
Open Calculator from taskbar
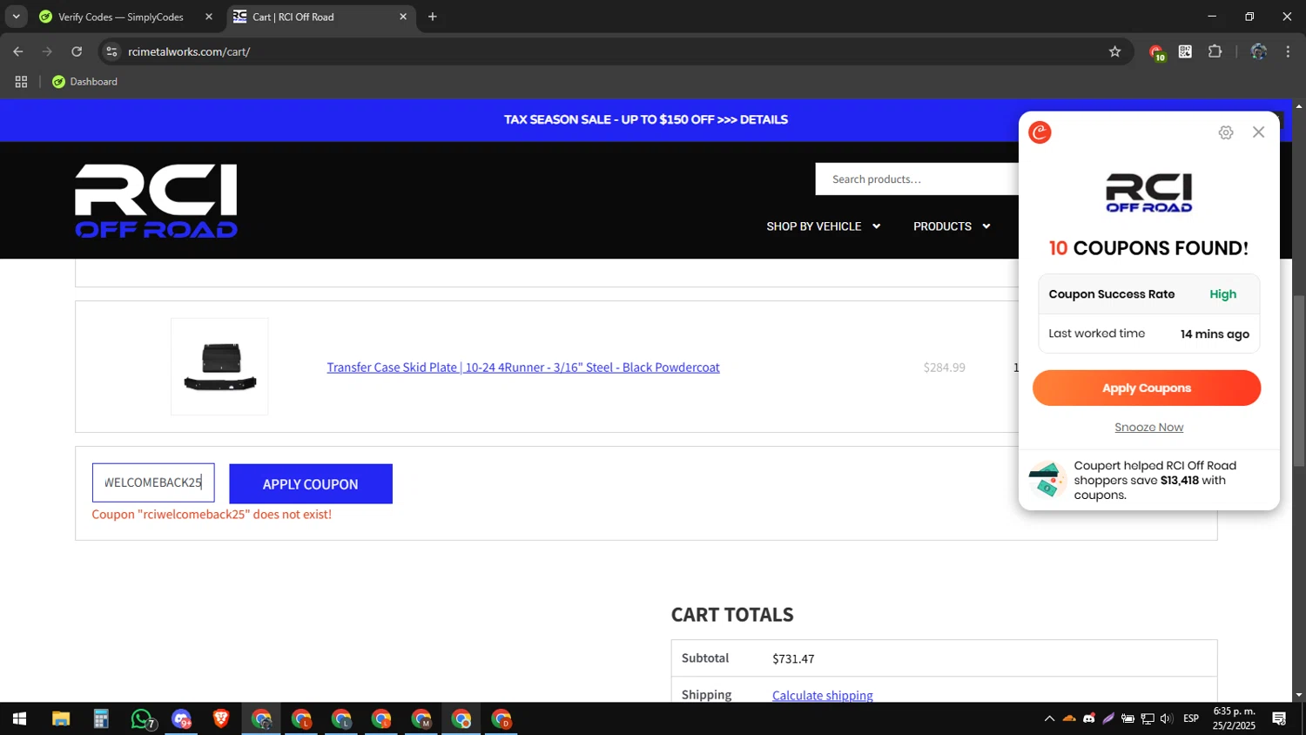point(101,718)
